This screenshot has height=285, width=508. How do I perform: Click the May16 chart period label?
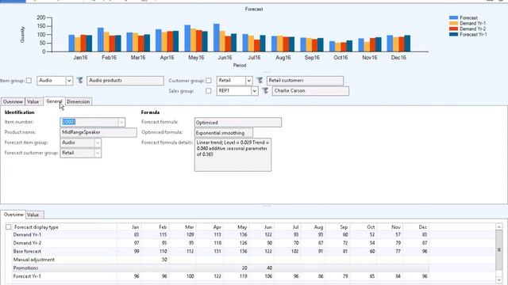196,58
